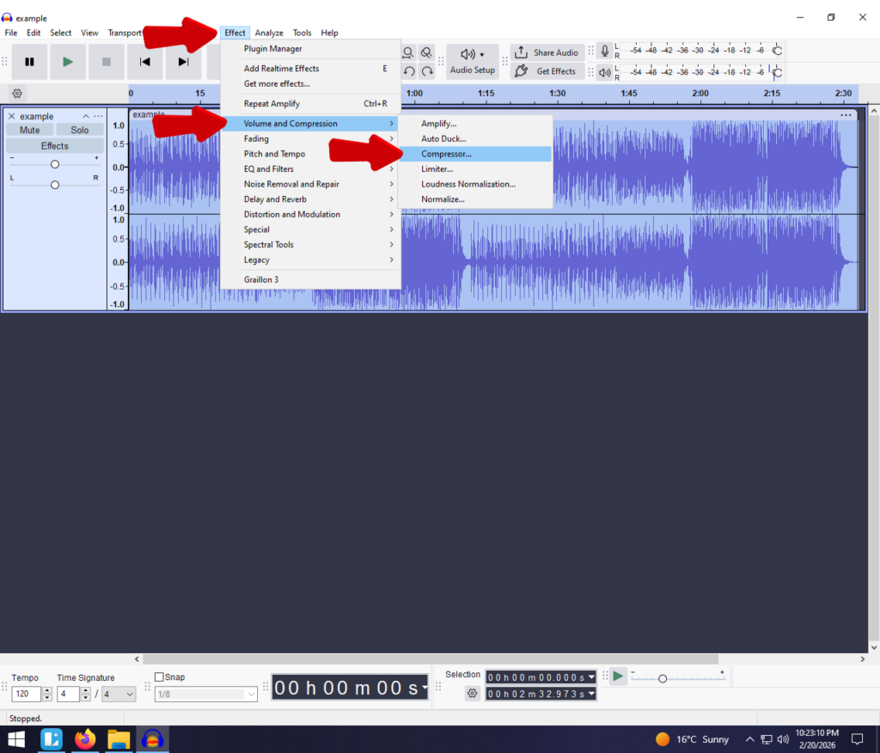Click the Redo arrow icon

(427, 71)
